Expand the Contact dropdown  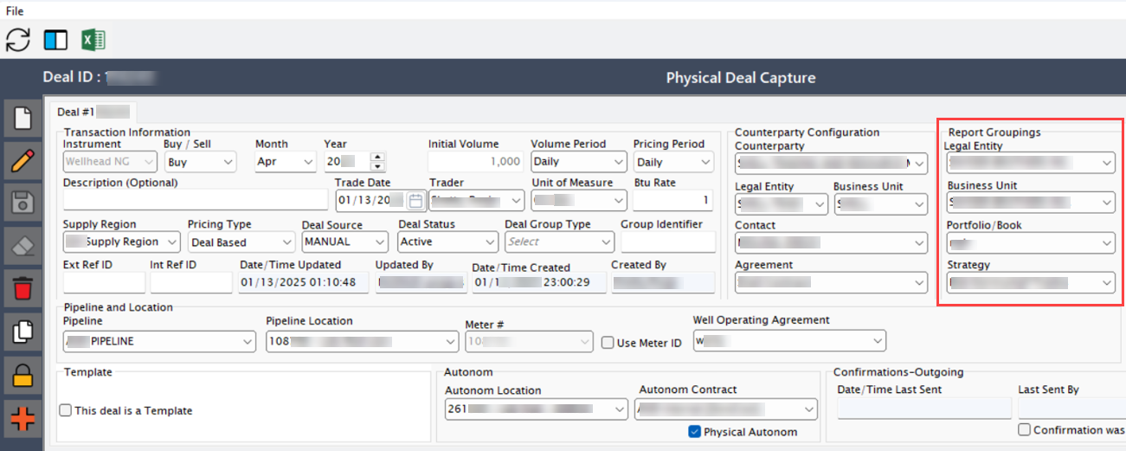click(830, 243)
